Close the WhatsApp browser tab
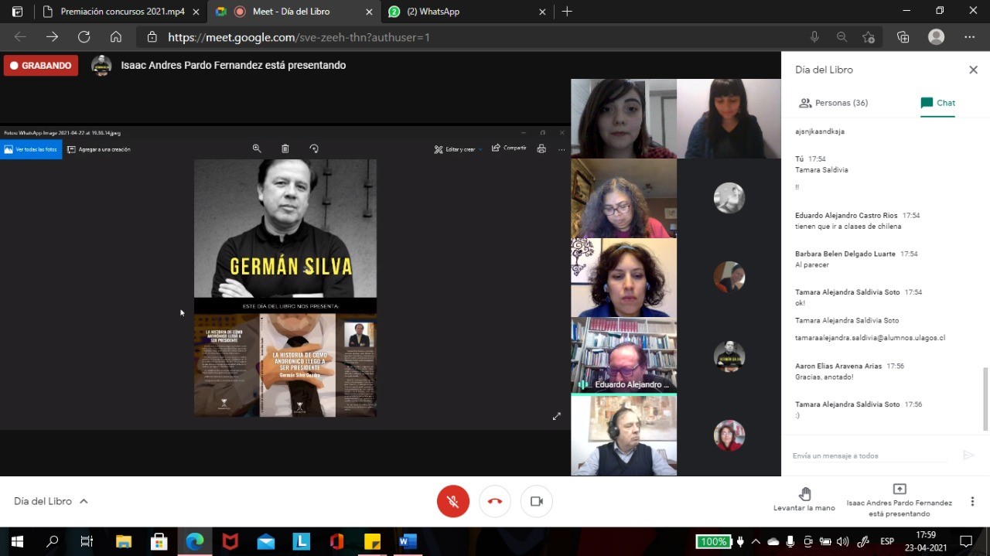990x556 pixels. click(x=542, y=12)
